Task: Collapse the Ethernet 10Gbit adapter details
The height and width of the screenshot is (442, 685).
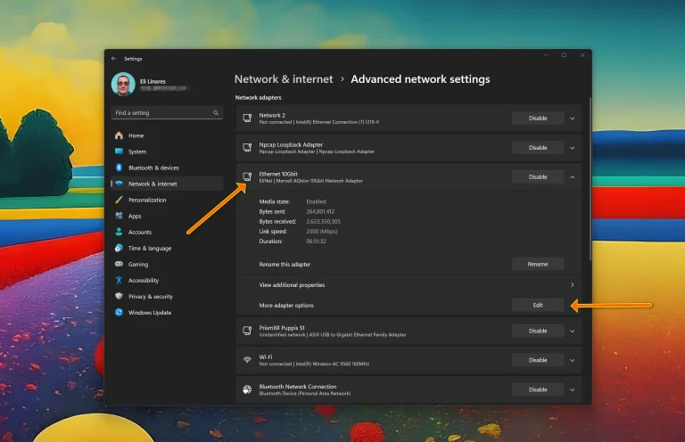Action: [x=573, y=176]
